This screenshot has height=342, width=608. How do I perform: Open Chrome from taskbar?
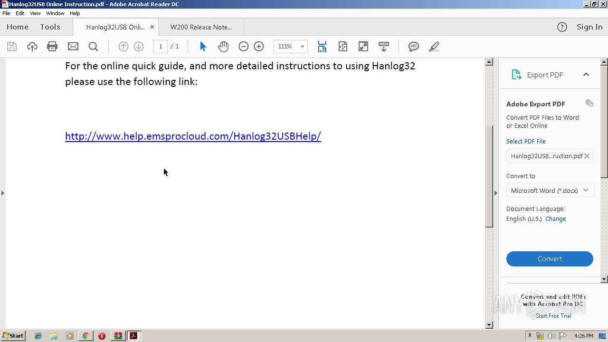85,336
